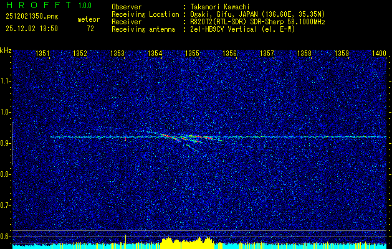Click version number 1.0.0

(x=85, y=6)
